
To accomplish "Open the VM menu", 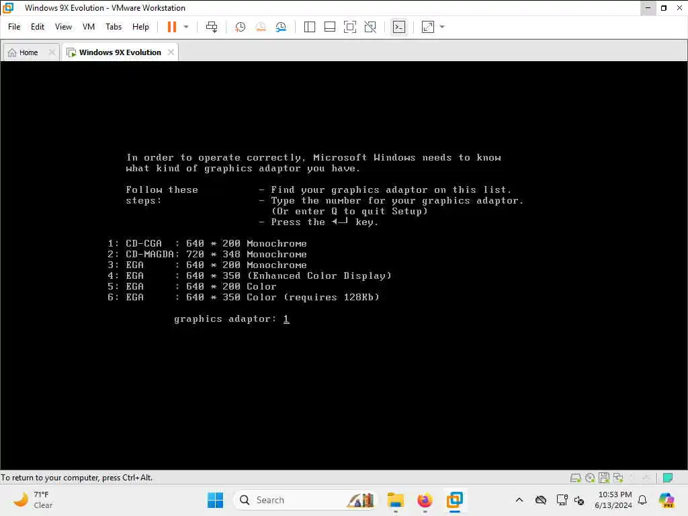I will click(x=89, y=27).
